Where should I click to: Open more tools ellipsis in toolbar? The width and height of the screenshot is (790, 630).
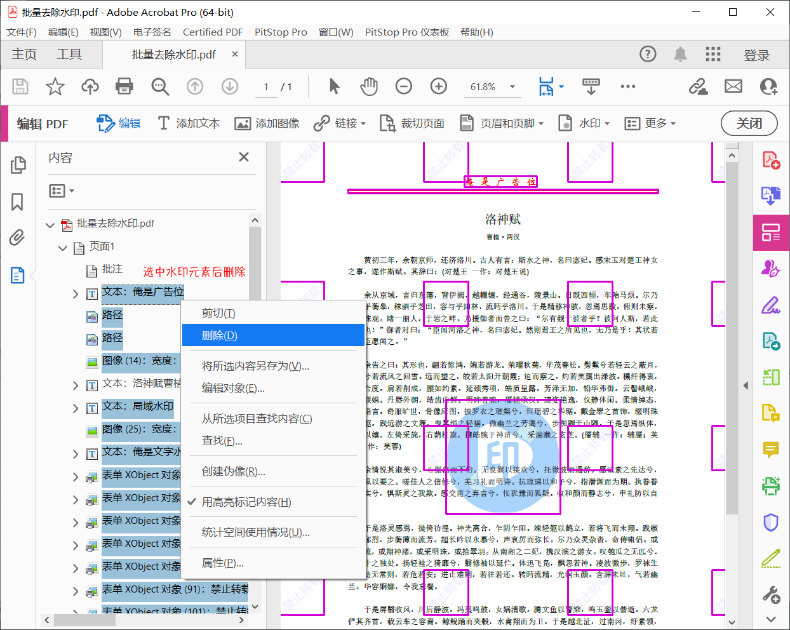(x=628, y=86)
